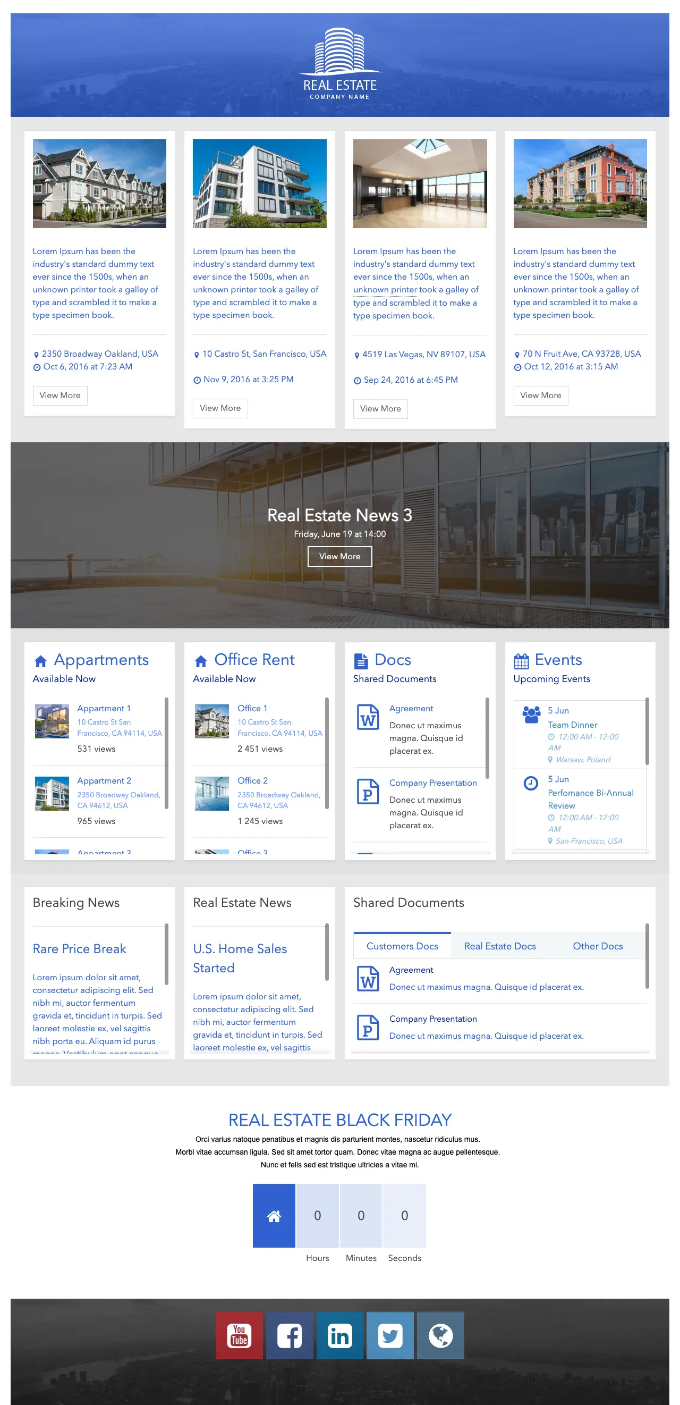Image resolution: width=680 pixels, height=1405 pixels.
Task: Open the Facebook social icon
Action: click(x=290, y=1335)
